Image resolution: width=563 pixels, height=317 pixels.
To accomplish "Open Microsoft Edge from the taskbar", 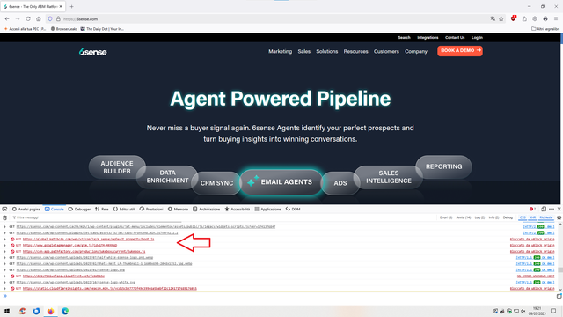I will [65, 311].
